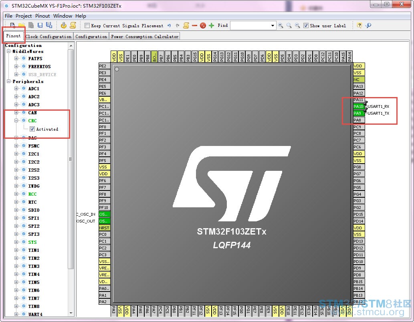This screenshot has width=414, height=322.
Task: Open the Window menu
Action: click(x=63, y=16)
